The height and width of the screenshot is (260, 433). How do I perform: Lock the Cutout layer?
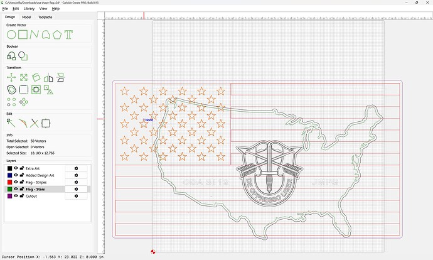(22, 195)
